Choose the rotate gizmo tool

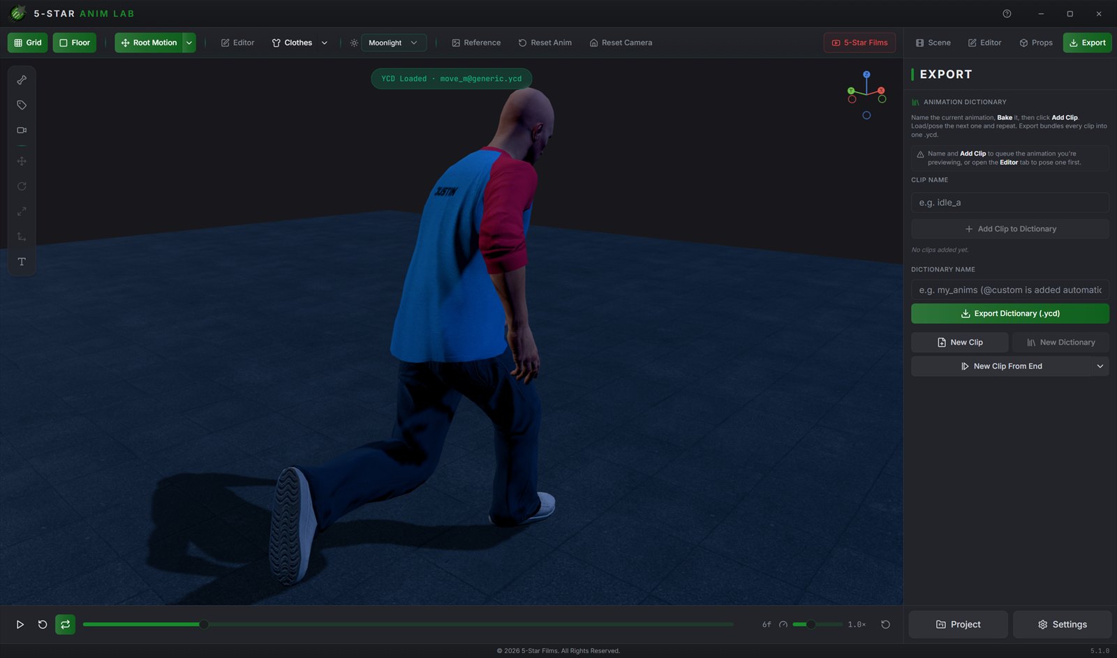[22, 186]
